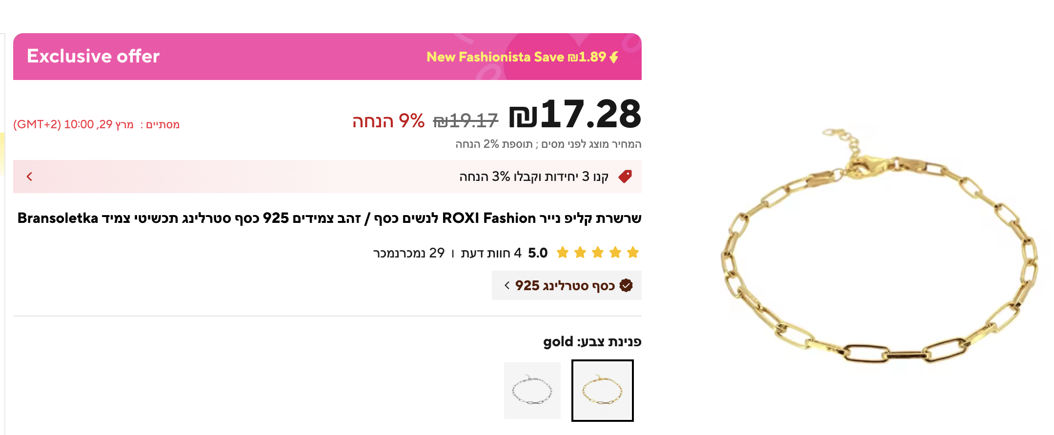Select the gold bracelet color swatch
1054x435 pixels.
602,391
